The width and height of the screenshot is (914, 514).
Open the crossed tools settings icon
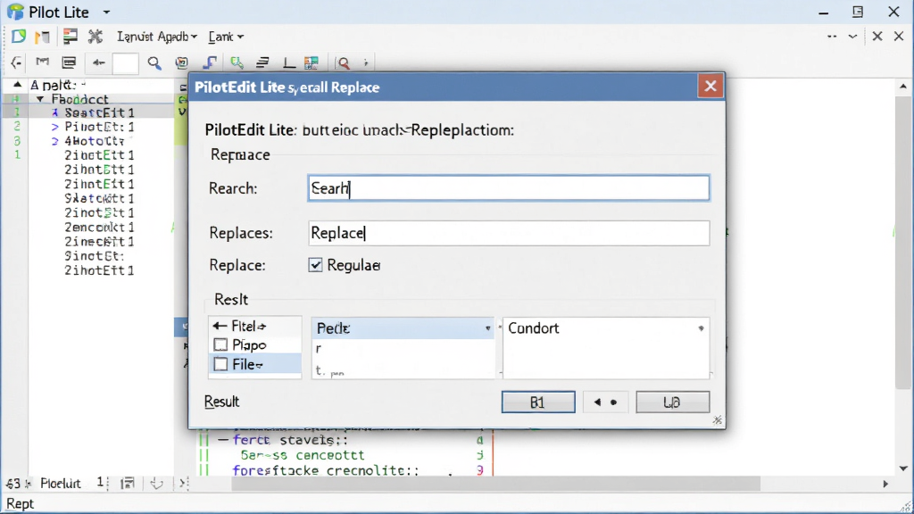coord(95,36)
